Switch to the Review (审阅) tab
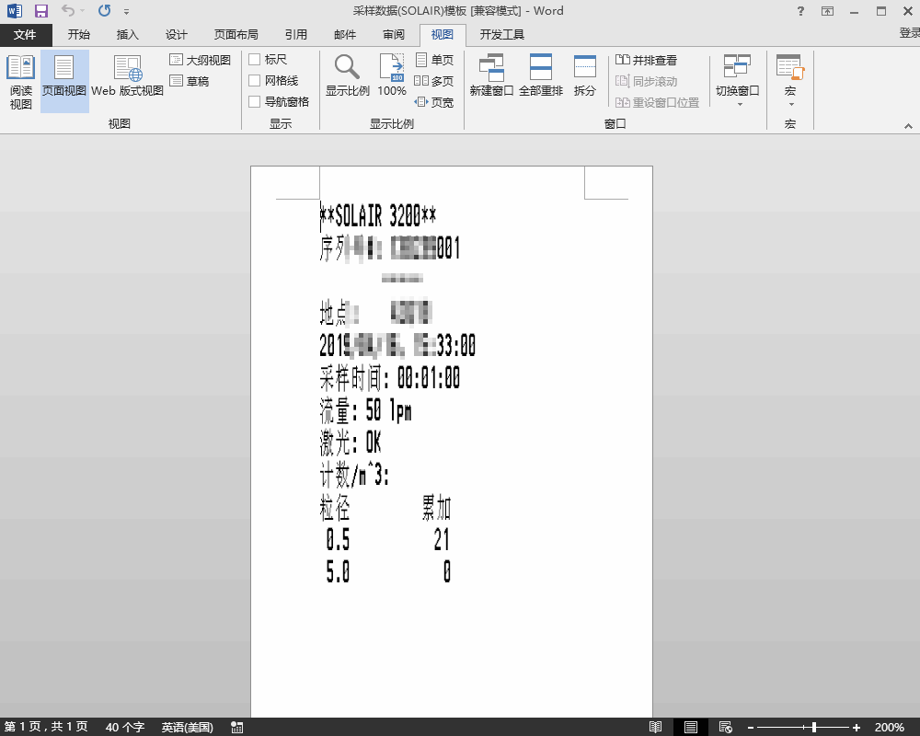This screenshot has height=736, width=920. click(394, 35)
